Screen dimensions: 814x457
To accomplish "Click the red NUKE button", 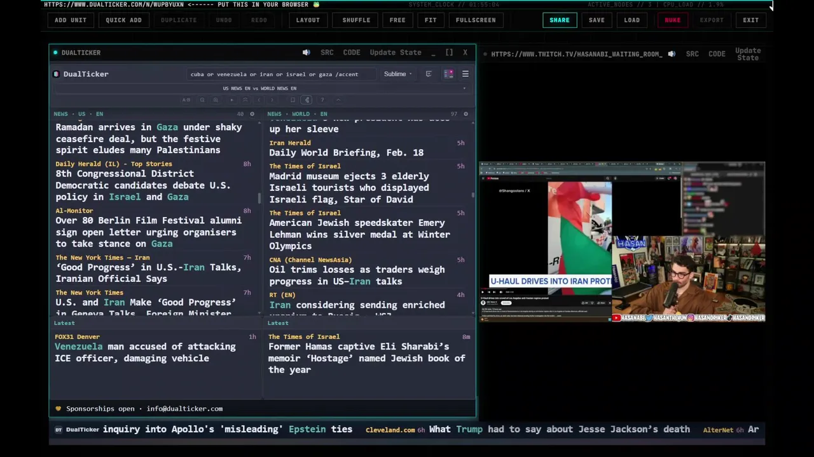I will tap(673, 20).
